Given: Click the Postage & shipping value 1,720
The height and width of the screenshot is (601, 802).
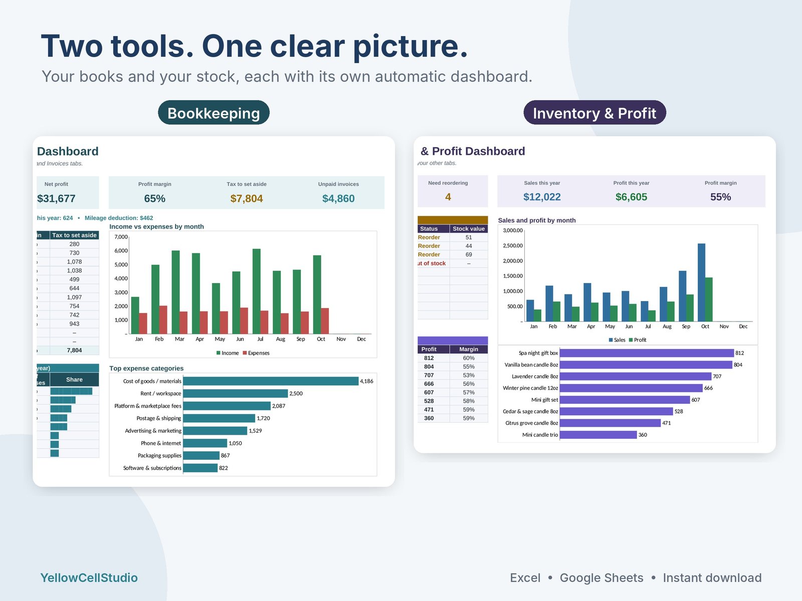Looking at the screenshot, I should 263,418.
